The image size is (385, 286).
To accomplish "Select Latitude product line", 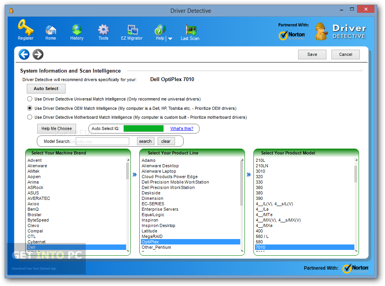I will tap(149, 231).
